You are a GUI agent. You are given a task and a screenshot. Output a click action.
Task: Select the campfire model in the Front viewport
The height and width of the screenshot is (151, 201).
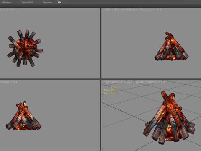point(171,46)
